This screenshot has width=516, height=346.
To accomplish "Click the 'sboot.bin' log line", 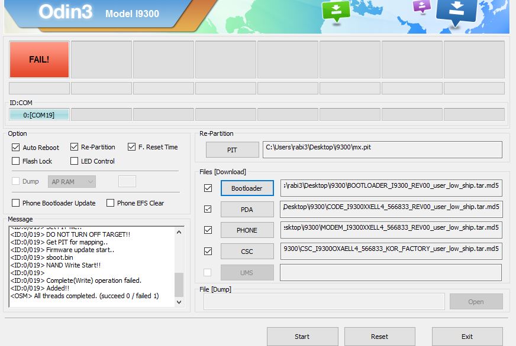I will pos(42,257).
